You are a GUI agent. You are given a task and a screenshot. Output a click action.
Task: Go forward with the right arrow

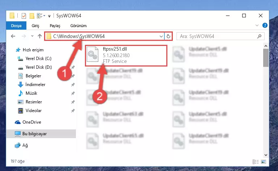23,37
